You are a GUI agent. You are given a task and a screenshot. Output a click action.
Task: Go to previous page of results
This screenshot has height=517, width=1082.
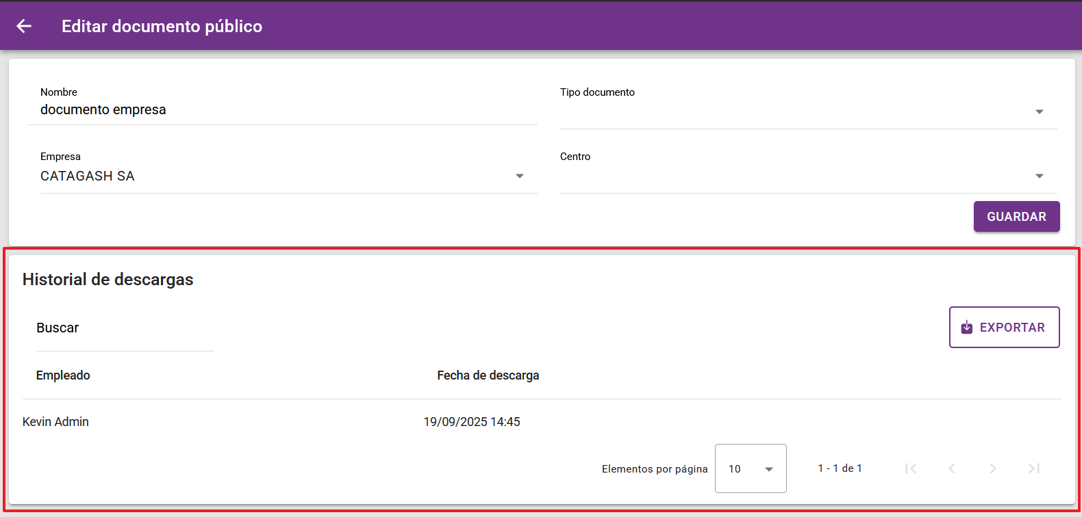[x=951, y=468]
